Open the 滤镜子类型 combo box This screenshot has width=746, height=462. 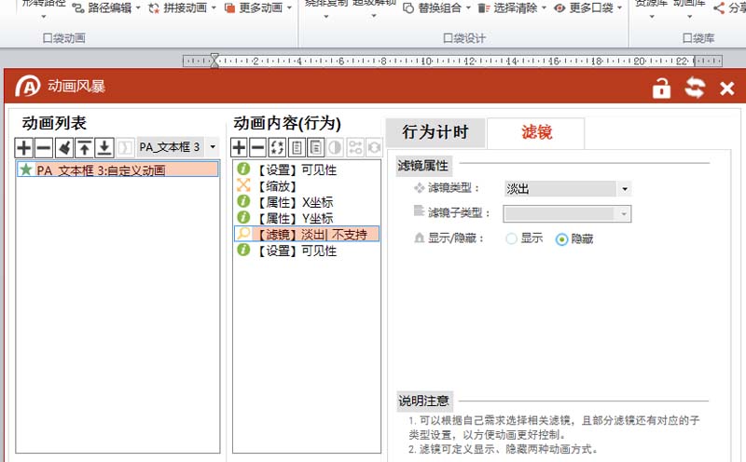pos(567,214)
